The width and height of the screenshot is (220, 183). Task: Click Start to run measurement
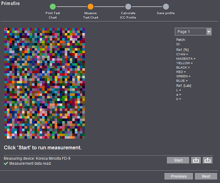point(178,160)
